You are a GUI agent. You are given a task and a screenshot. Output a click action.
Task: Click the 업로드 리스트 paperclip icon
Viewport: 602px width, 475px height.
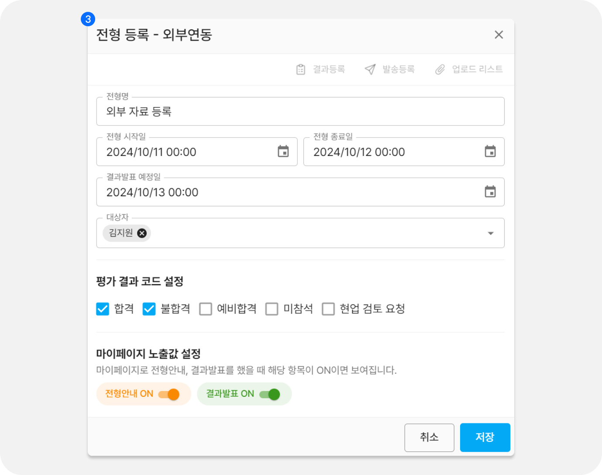(x=440, y=69)
